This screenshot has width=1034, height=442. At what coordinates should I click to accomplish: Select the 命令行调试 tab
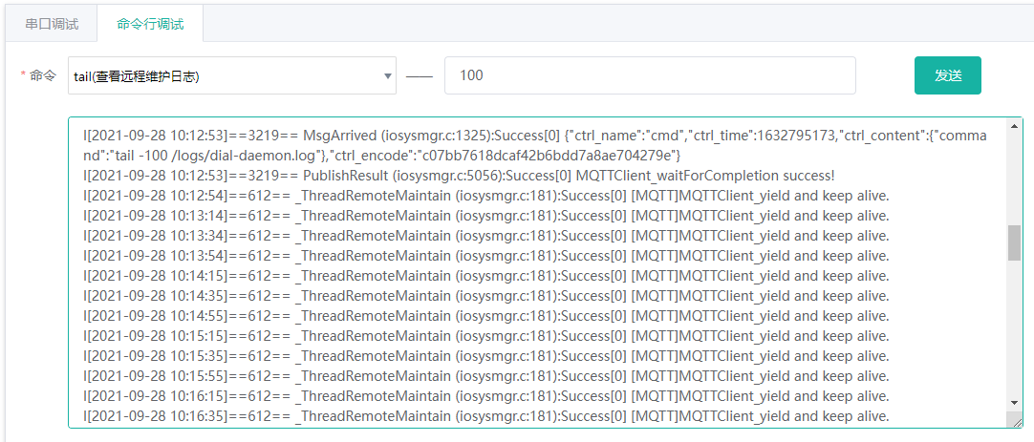pyautogui.click(x=150, y=25)
